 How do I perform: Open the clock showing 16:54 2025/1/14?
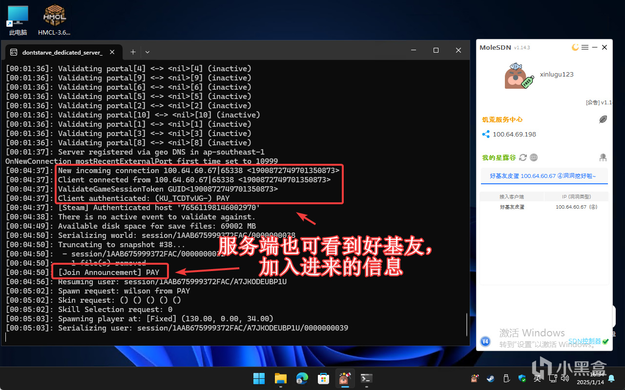click(591, 378)
